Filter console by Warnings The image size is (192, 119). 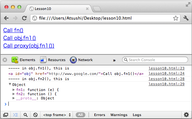click(119, 115)
